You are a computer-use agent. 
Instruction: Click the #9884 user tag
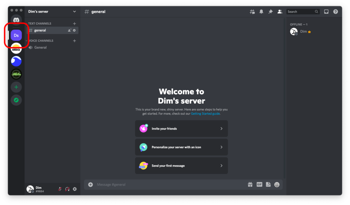(40, 191)
